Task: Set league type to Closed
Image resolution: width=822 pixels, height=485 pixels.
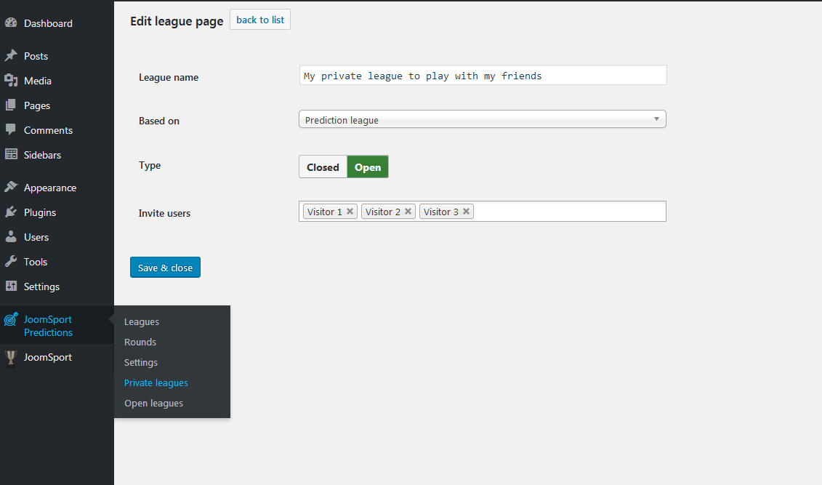Action: point(323,167)
